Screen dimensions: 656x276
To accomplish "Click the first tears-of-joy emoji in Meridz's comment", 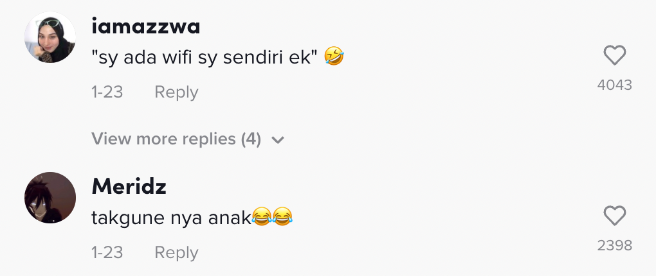I will (260, 218).
